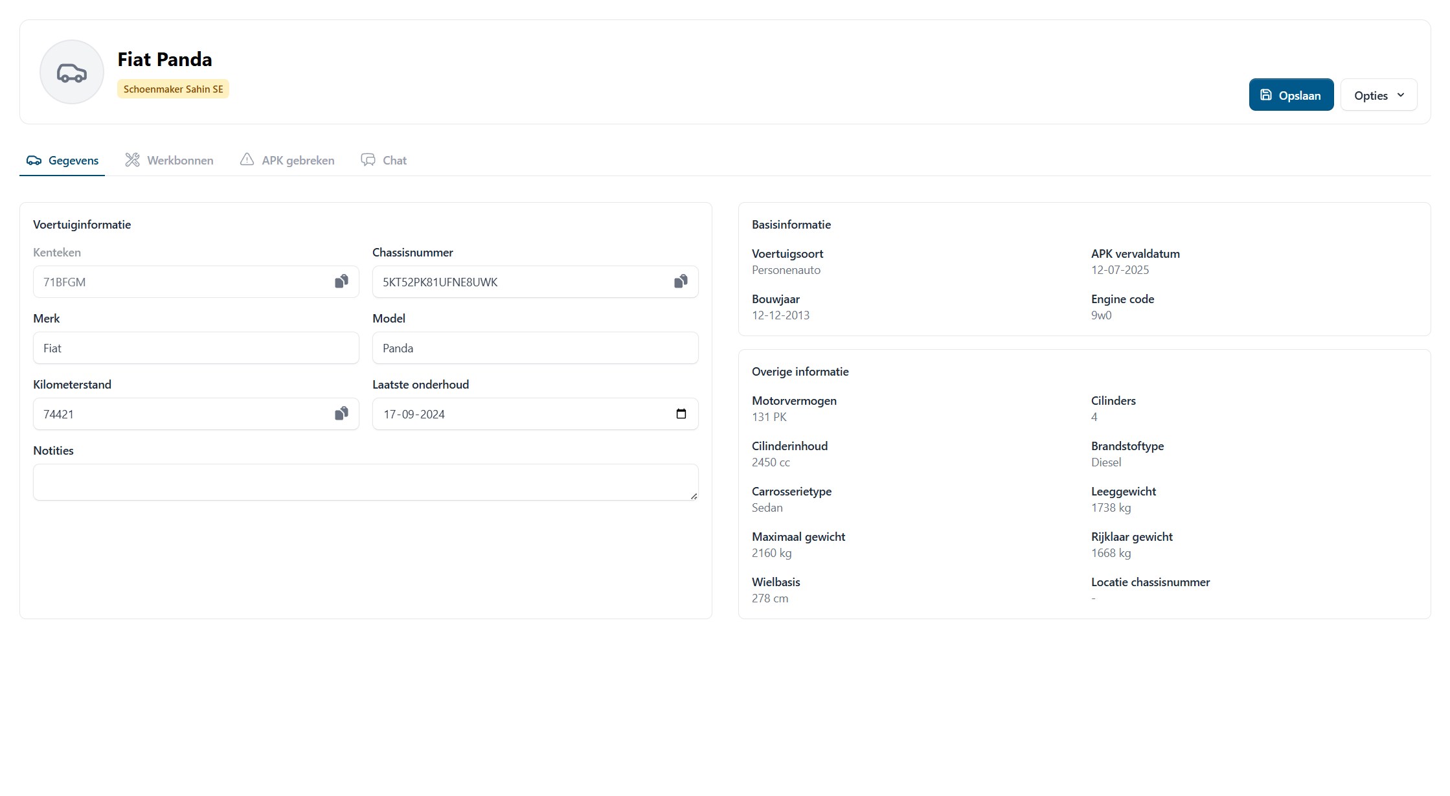Image resolution: width=1450 pixels, height=796 pixels.
Task: Click the Chat speech bubble icon
Action: click(368, 159)
